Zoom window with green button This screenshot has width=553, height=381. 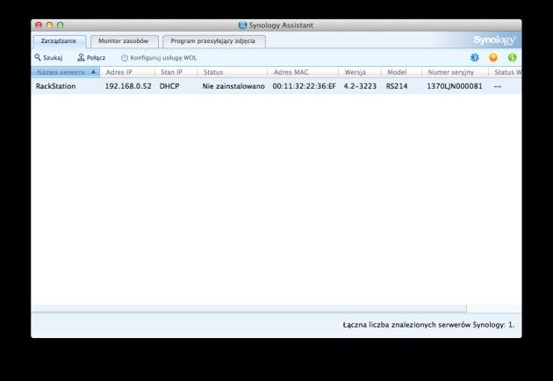click(61, 25)
